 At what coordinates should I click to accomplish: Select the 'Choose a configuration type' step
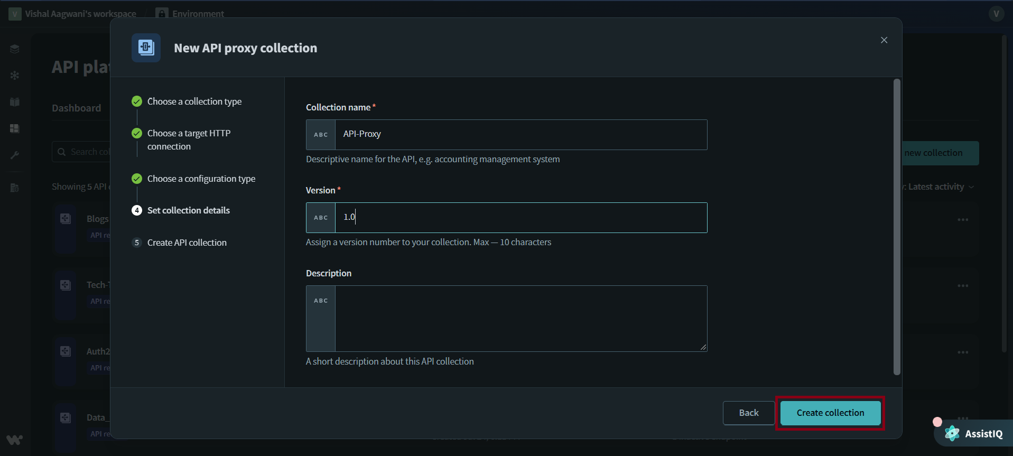click(201, 179)
